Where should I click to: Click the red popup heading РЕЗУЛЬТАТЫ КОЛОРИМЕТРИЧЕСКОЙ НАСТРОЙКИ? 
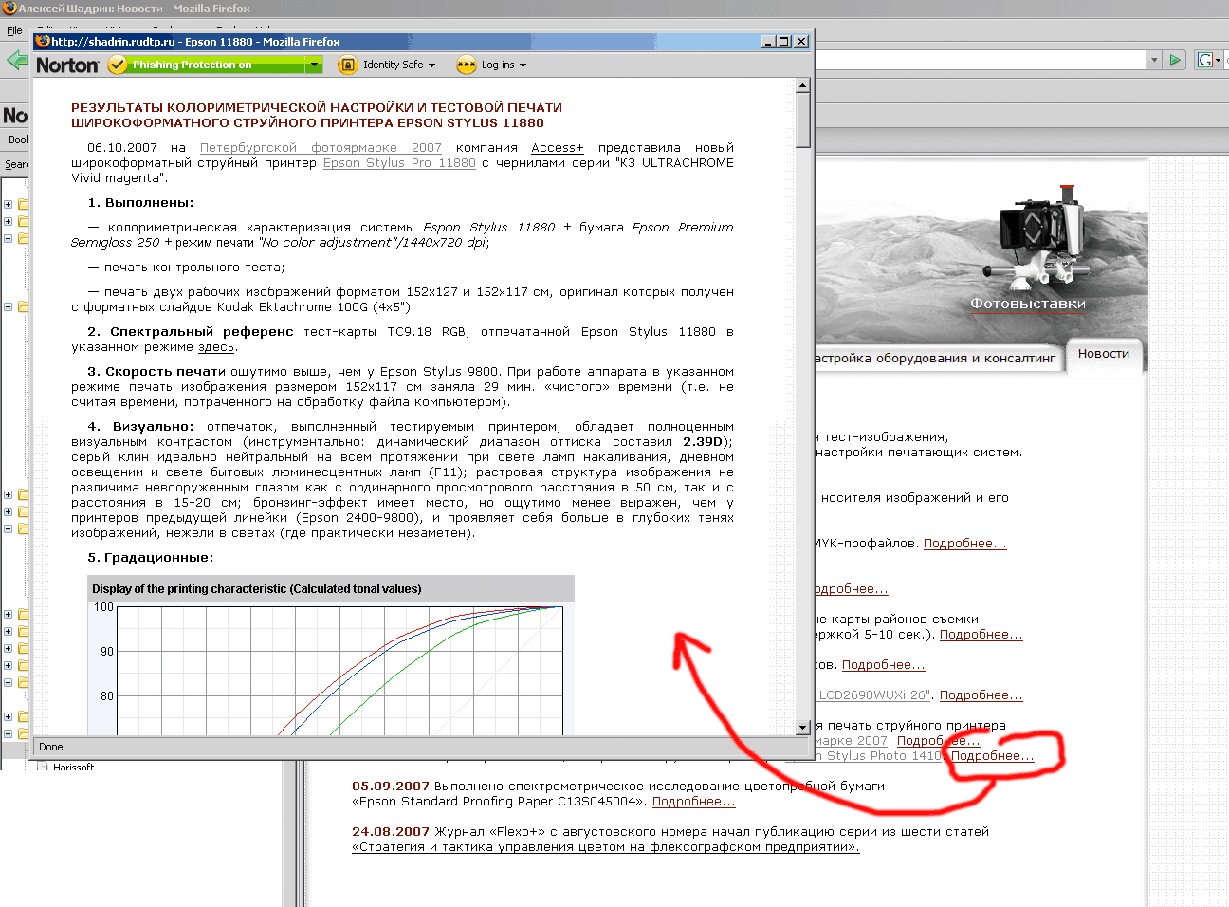coord(317,115)
